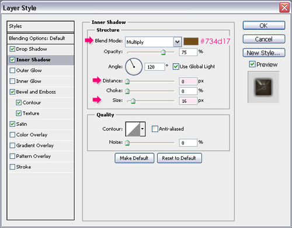
Task: Click the New Style button
Action: [x=264, y=53]
